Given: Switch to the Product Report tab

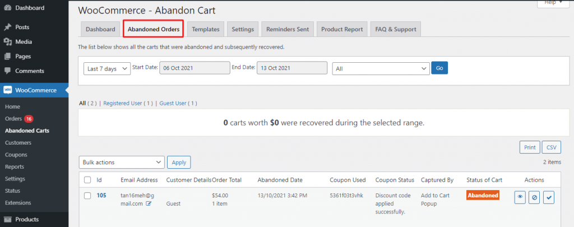Looking at the screenshot, I should 342,29.
